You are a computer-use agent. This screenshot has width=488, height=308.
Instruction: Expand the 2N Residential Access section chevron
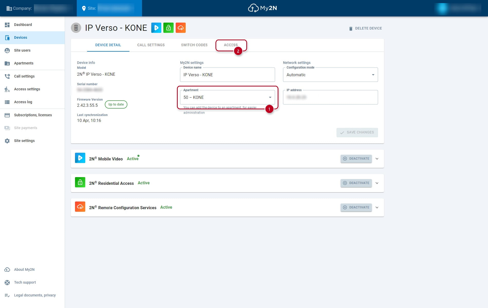point(377,183)
